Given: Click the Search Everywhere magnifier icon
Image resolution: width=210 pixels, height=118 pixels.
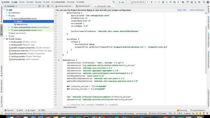Looking at the screenshot, I should (204, 2).
